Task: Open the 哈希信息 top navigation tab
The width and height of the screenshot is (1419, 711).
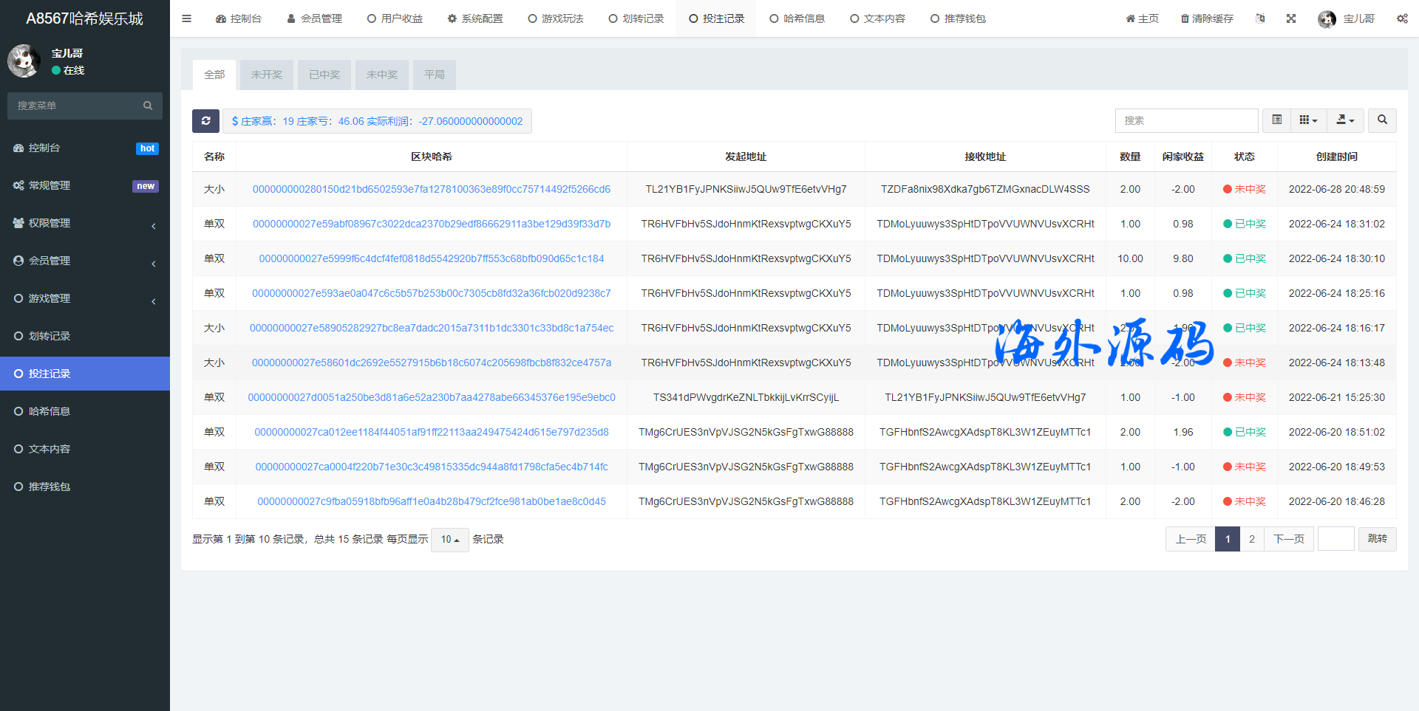Action: (x=797, y=18)
